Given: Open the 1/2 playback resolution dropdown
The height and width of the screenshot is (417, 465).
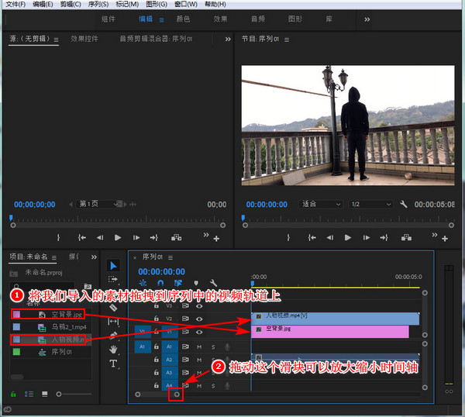Looking at the screenshot, I should 370,204.
